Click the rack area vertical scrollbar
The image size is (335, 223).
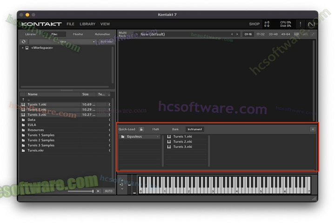click(314, 81)
